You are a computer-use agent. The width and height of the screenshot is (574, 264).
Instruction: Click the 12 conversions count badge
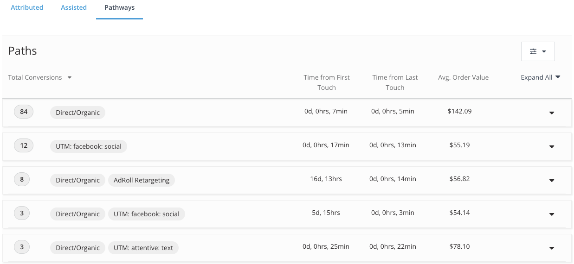pos(24,145)
